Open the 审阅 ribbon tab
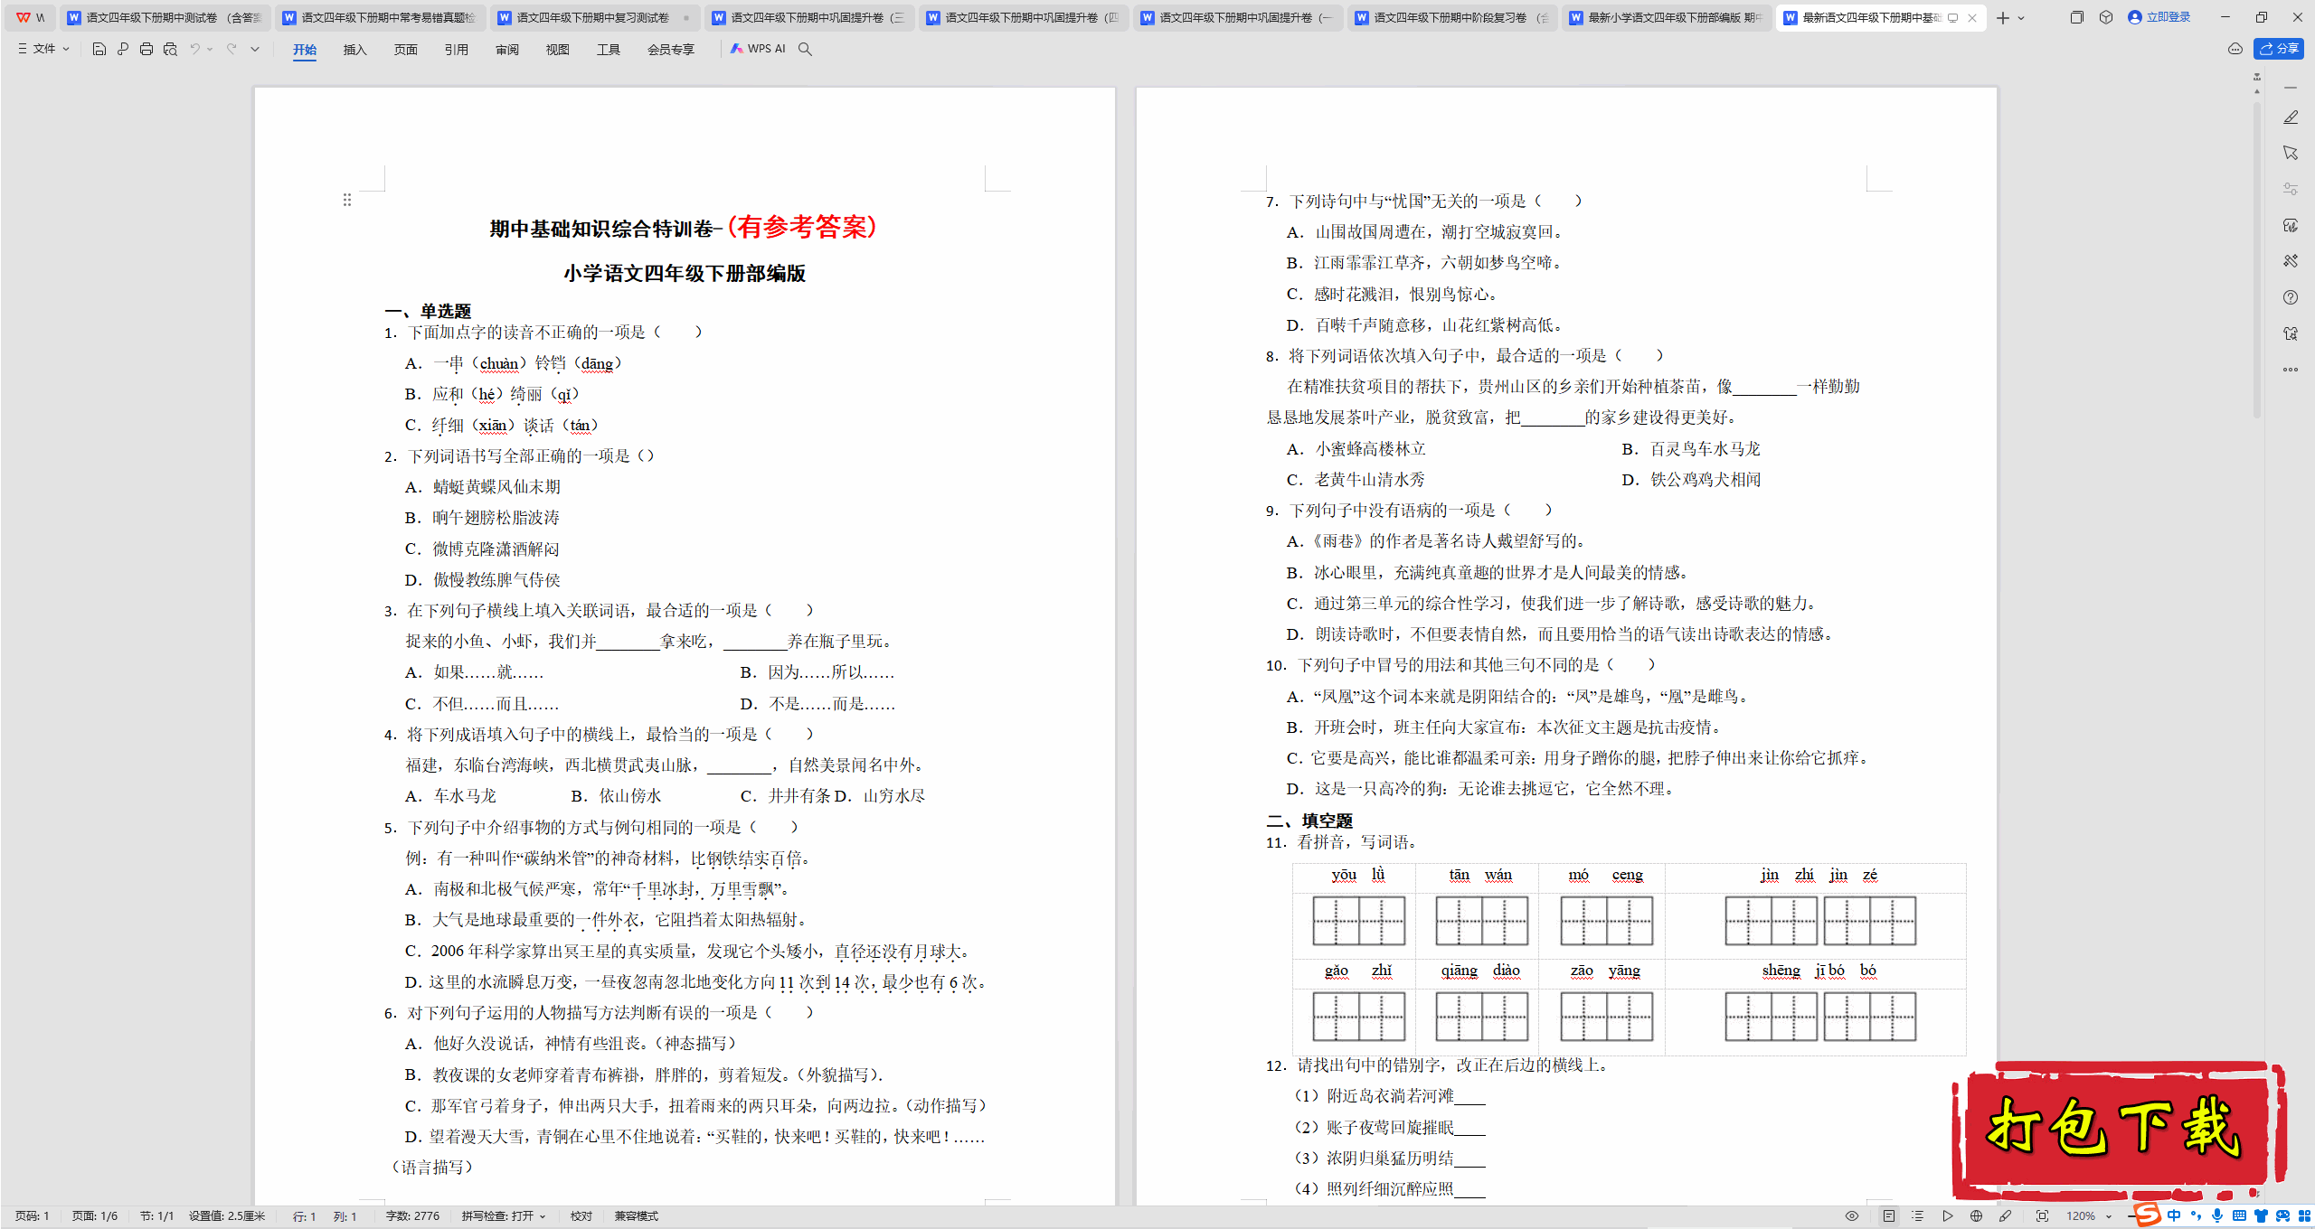 (507, 50)
